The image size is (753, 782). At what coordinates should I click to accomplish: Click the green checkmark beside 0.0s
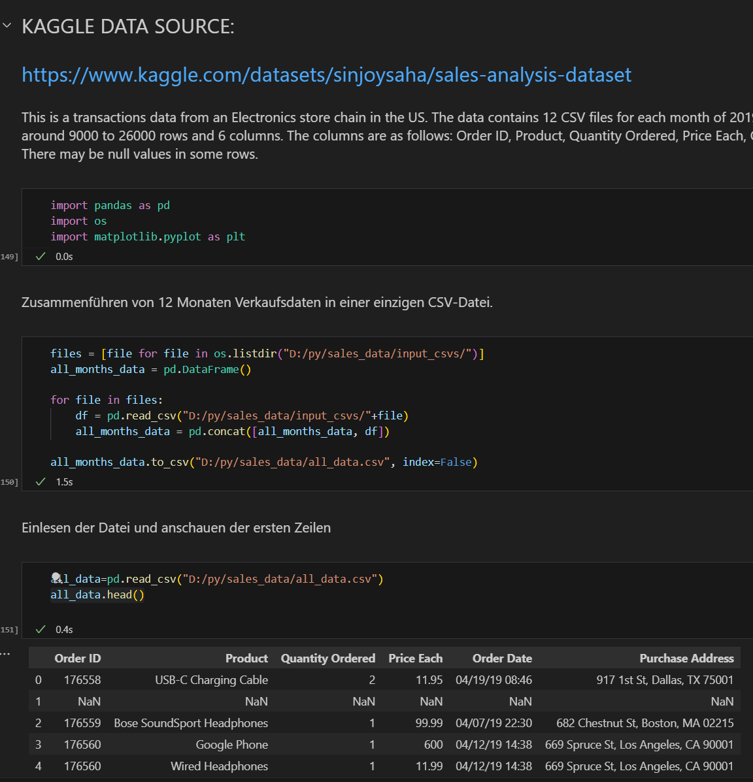41,256
